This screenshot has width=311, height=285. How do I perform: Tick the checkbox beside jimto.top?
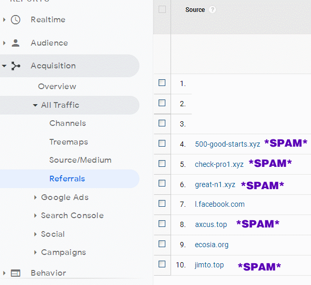(x=162, y=264)
